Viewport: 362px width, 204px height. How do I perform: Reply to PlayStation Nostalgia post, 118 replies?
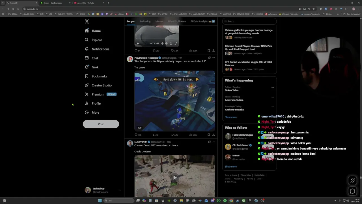(x=138, y=135)
